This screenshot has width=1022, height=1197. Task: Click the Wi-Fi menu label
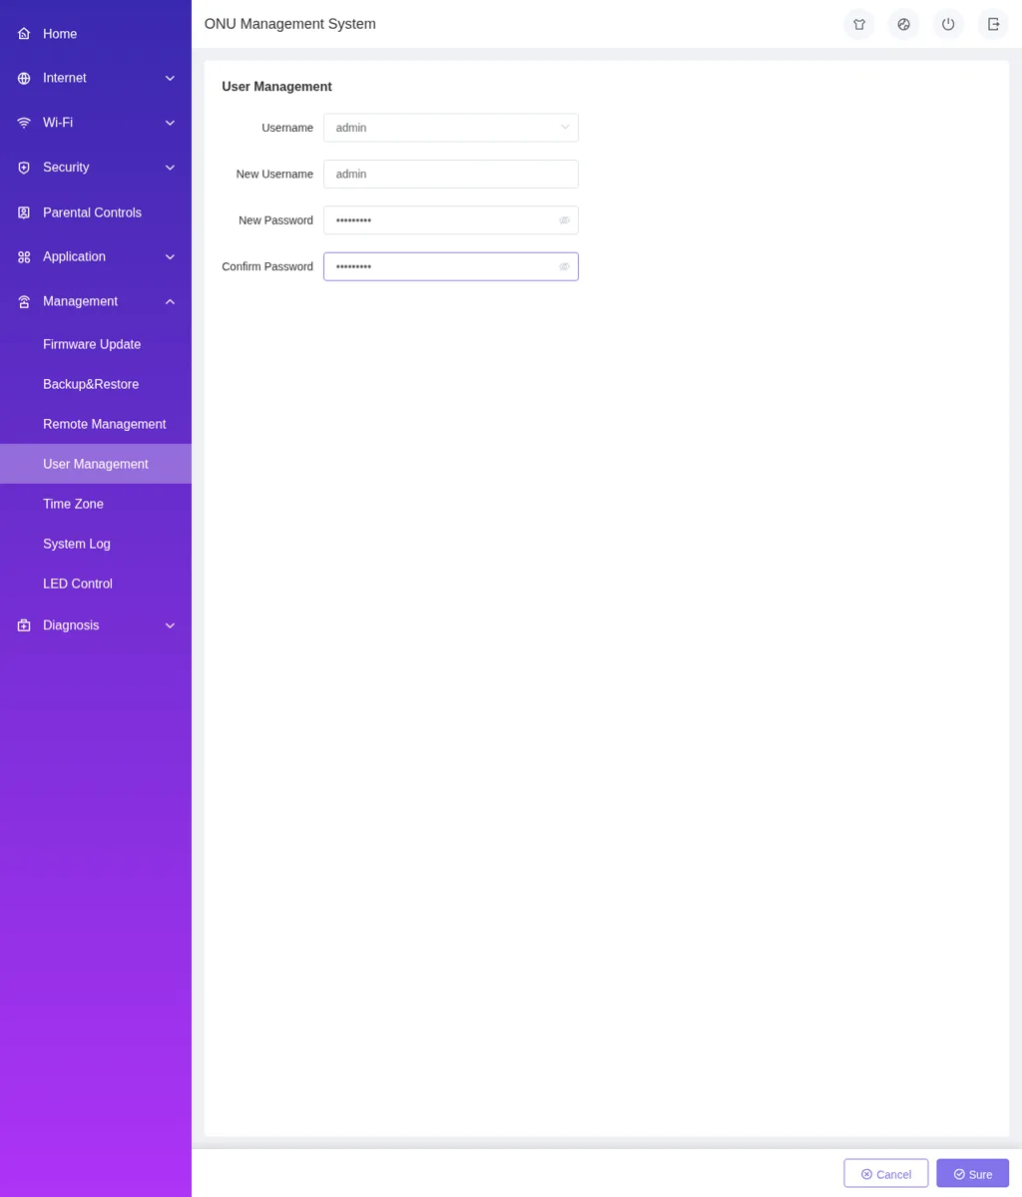click(x=58, y=123)
